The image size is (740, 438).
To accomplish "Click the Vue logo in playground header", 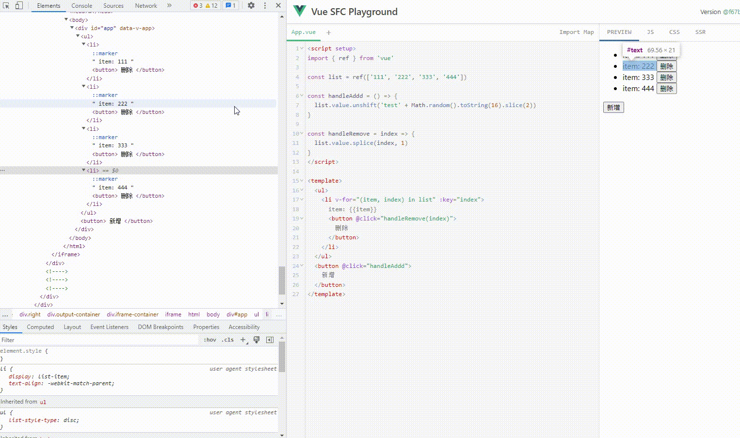I will pos(300,12).
